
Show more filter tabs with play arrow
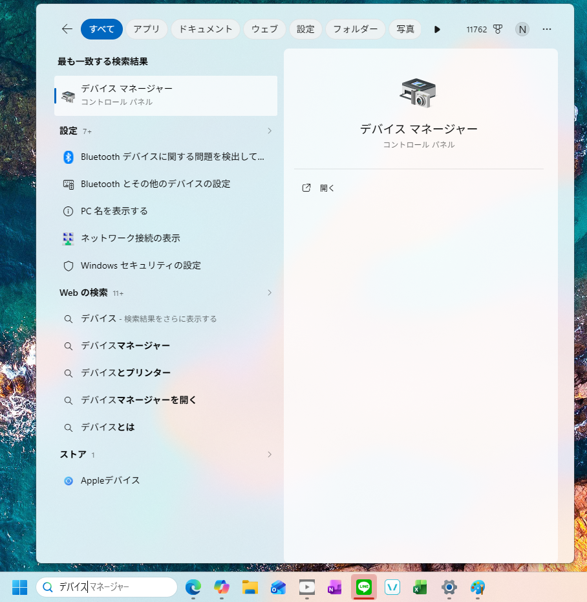pos(437,29)
